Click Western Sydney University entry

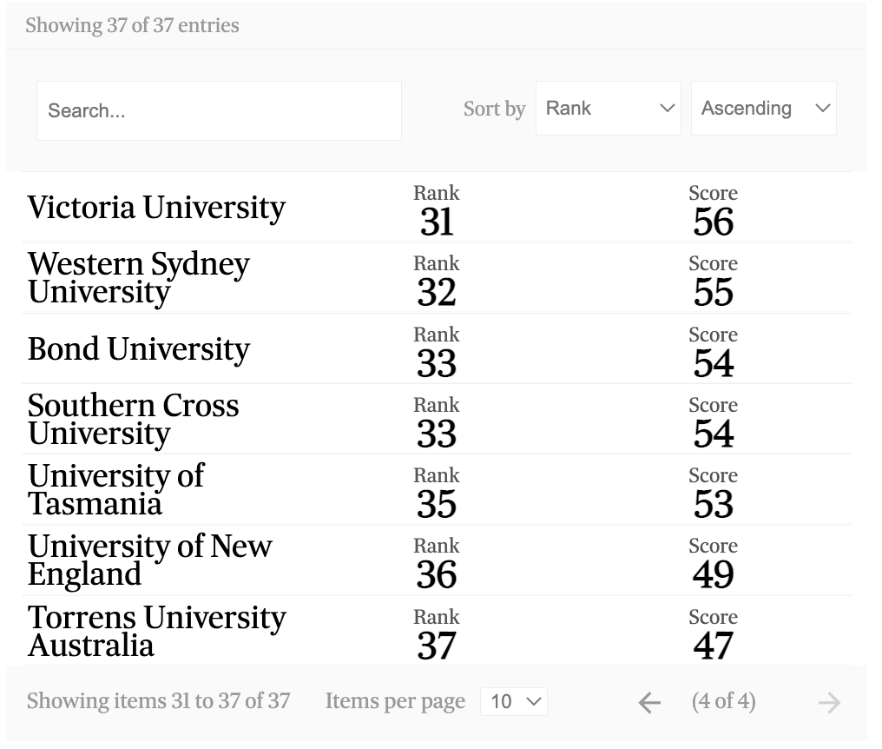click(x=139, y=277)
